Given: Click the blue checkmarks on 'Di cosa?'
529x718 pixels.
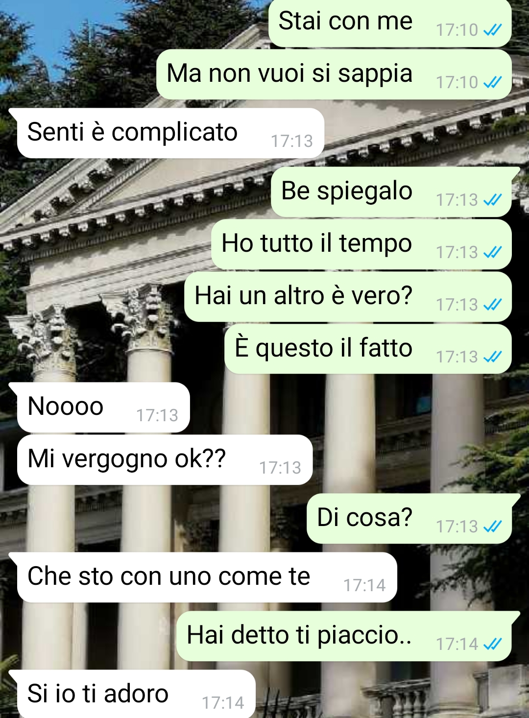Looking at the screenshot, I should pos(492,527).
